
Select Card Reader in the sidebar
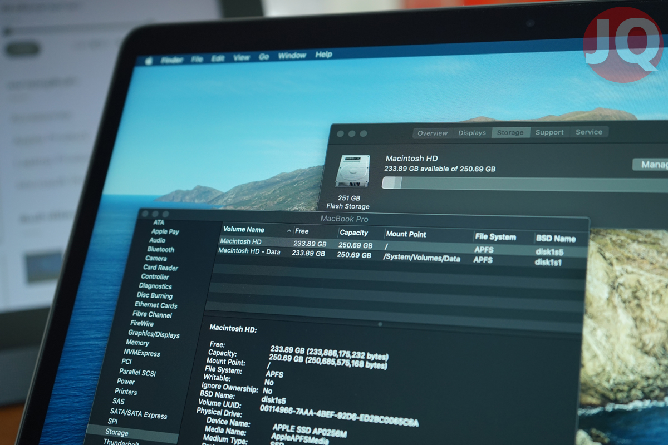point(160,268)
